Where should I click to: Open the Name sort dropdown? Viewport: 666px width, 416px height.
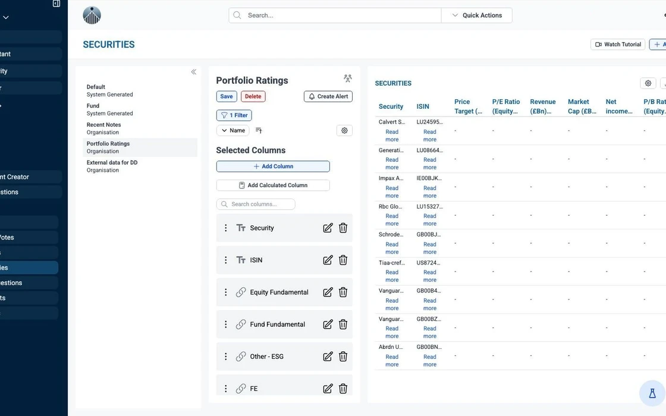[233, 130]
